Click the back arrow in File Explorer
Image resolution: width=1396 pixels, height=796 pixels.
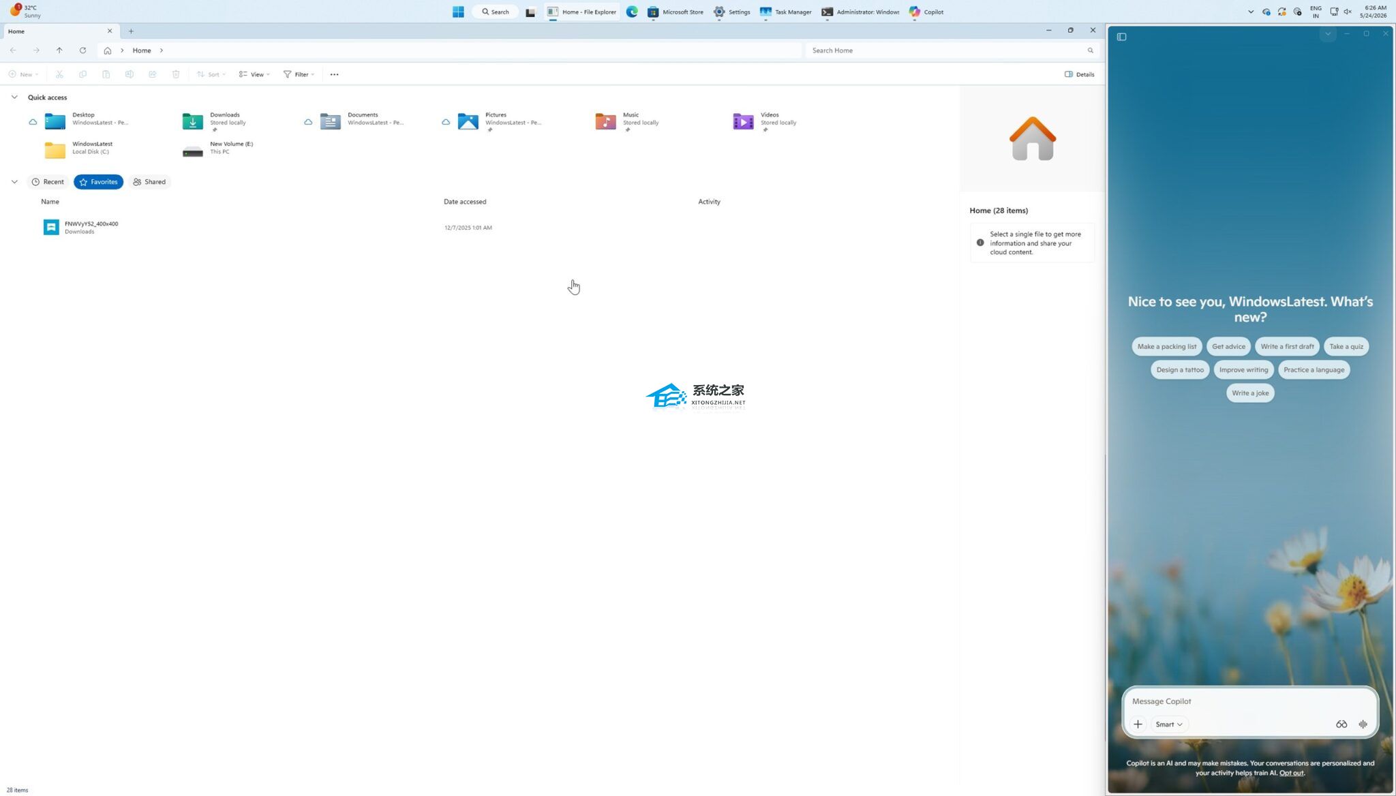(x=13, y=50)
